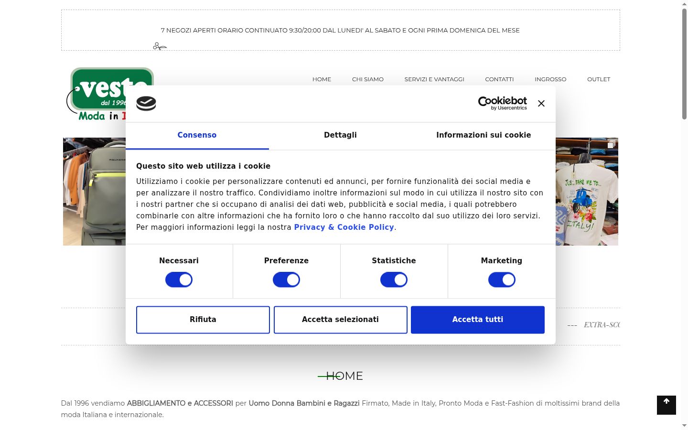688x430 pixels.
Task: Open the Informazioni sui cookie tab
Action: 484,135
